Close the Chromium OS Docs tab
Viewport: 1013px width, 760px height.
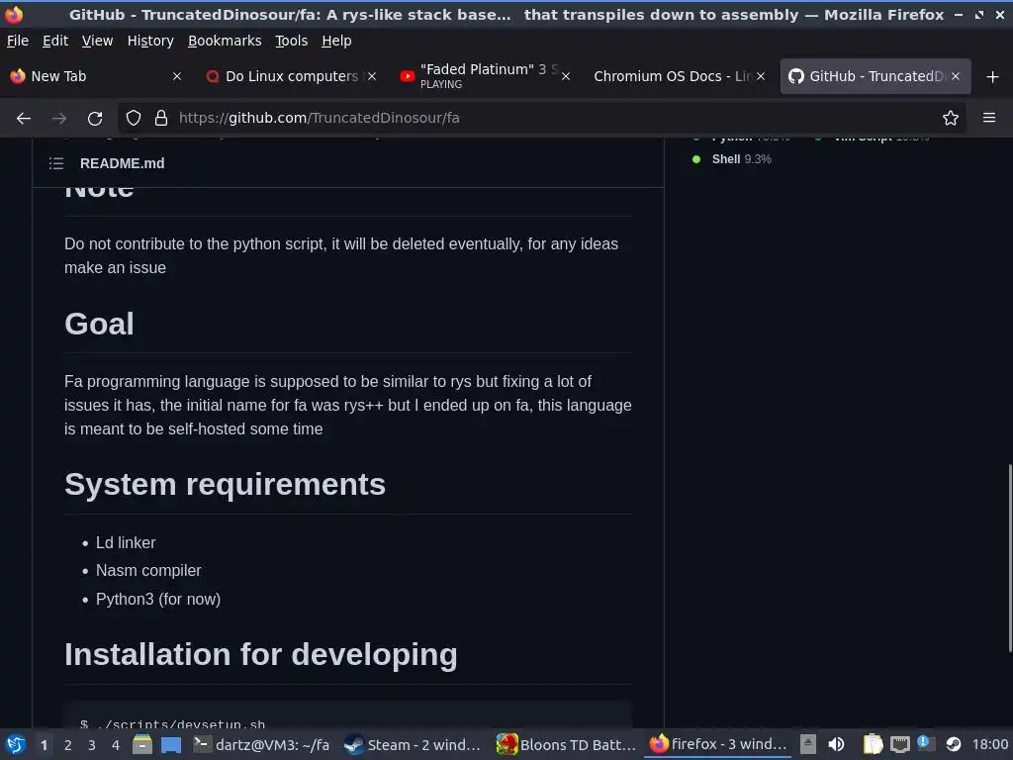(761, 76)
